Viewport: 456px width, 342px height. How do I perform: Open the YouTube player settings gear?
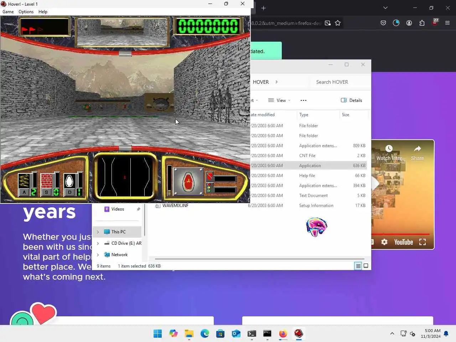tap(384, 242)
